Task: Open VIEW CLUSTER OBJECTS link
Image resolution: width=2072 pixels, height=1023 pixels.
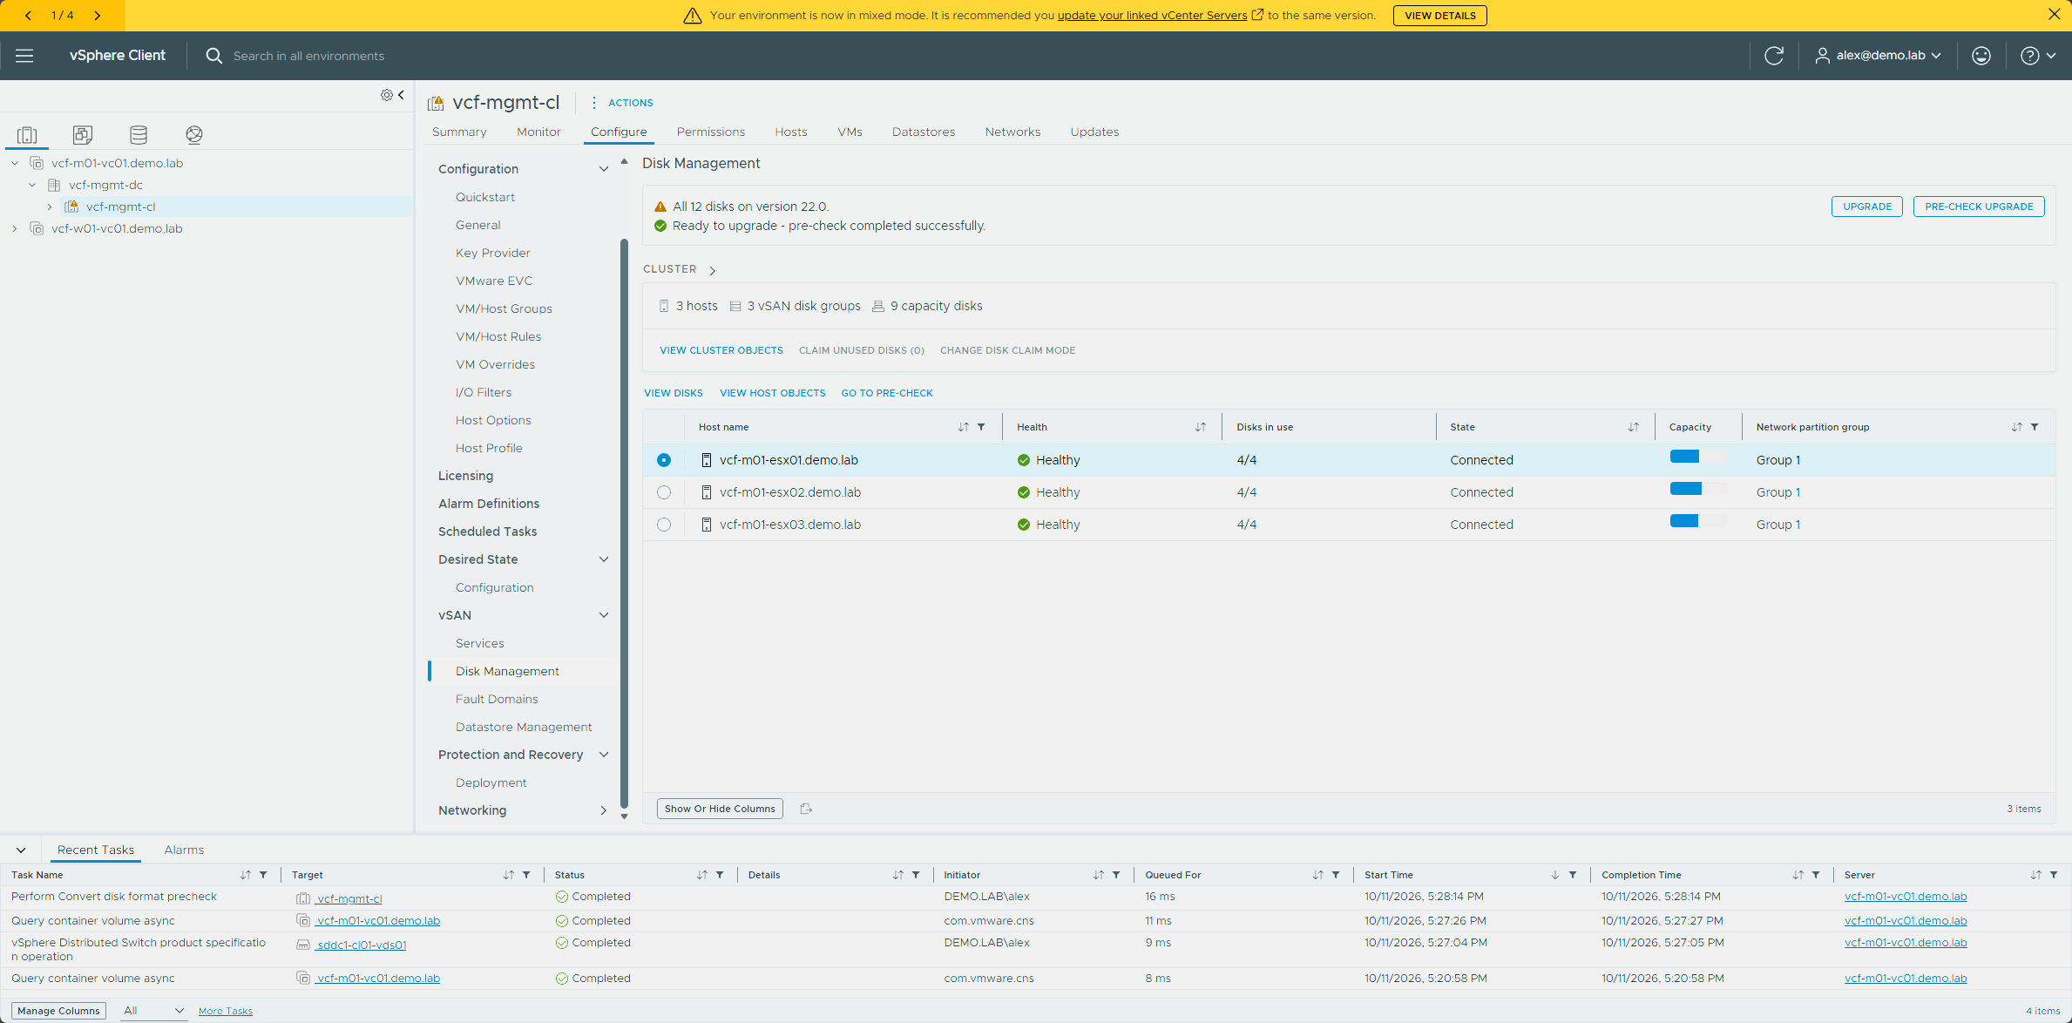Action: pyautogui.click(x=721, y=350)
